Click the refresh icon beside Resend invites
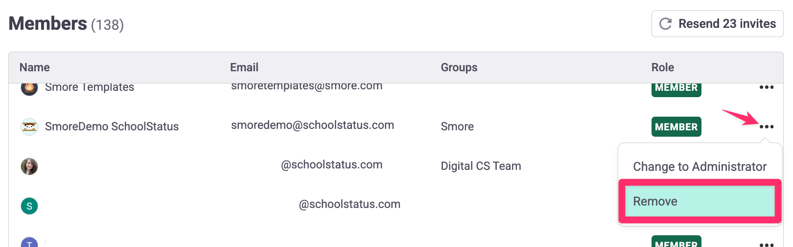Viewport: 793px width, 247px height. point(665,24)
